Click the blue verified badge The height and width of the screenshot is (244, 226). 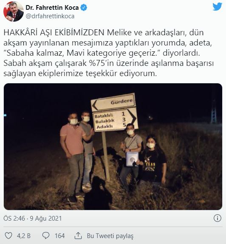[84, 8]
